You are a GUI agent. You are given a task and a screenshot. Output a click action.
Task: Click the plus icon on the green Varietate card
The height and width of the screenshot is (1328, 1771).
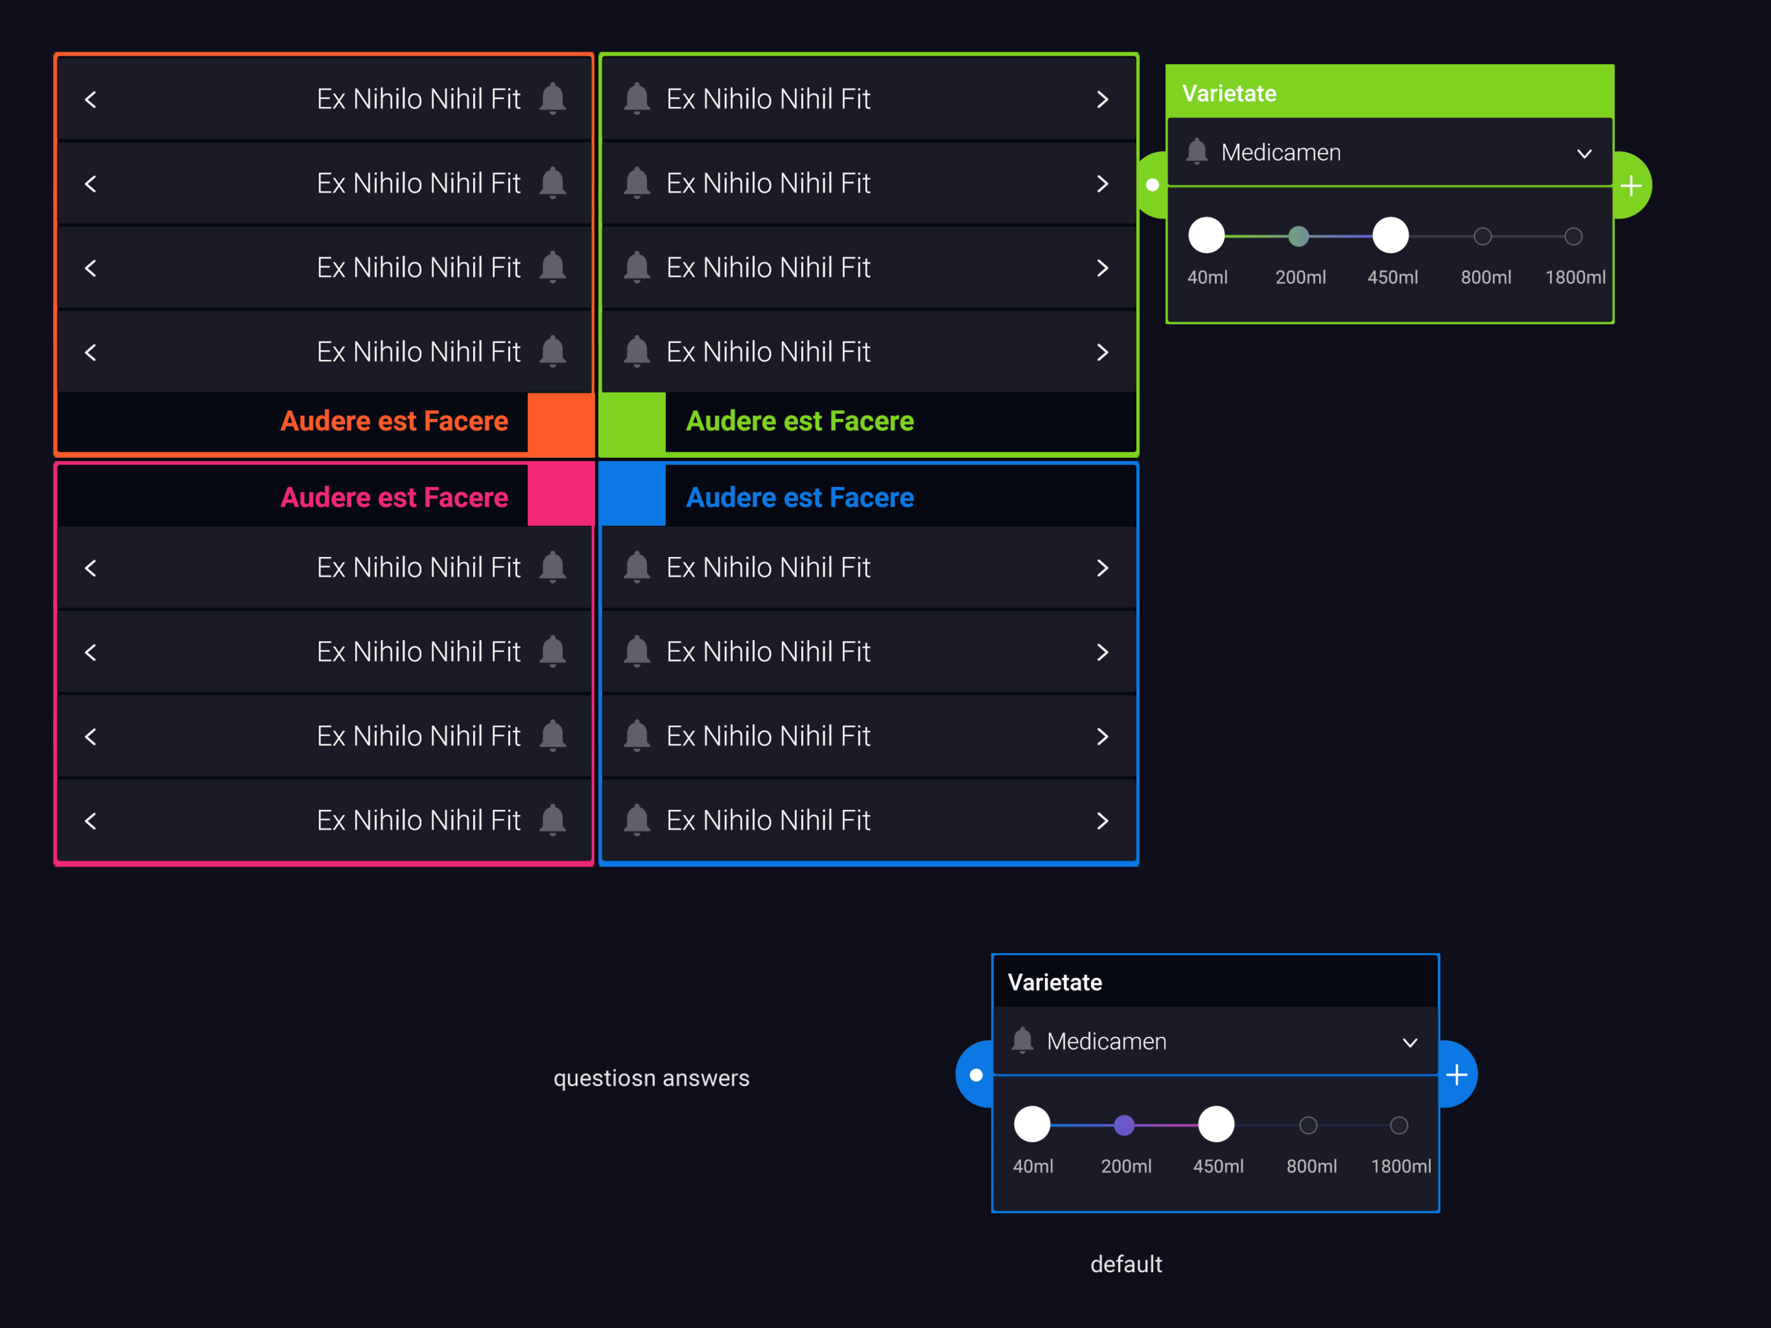coord(1631,185)
